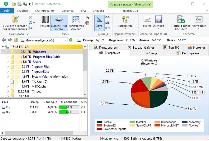Click the assembly blue legend swatch
Screen dimensions: 209x141
coord(185,122)
